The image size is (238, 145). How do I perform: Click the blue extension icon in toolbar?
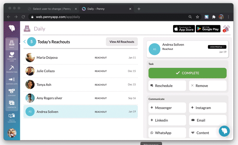pos(206,17)
